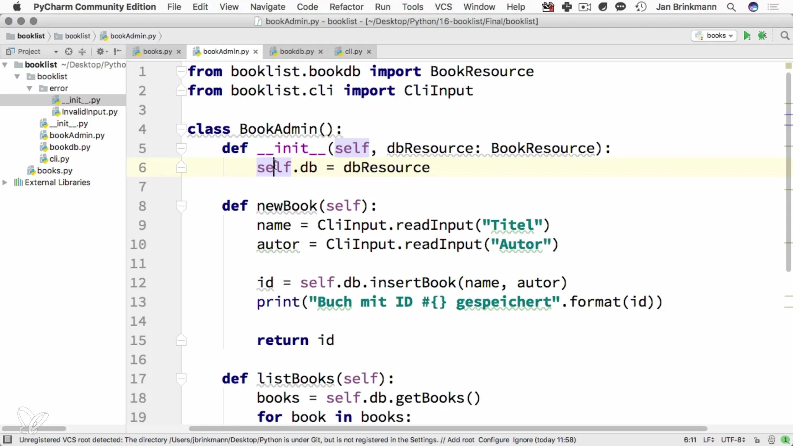Click the BookResource identifier on line 1

(482, 71)
